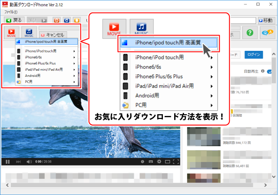Toggle the 自動再生 autoplay switch
Viewport: 278px width, 195px height.
pyautogui.click(x=270, y=72)
